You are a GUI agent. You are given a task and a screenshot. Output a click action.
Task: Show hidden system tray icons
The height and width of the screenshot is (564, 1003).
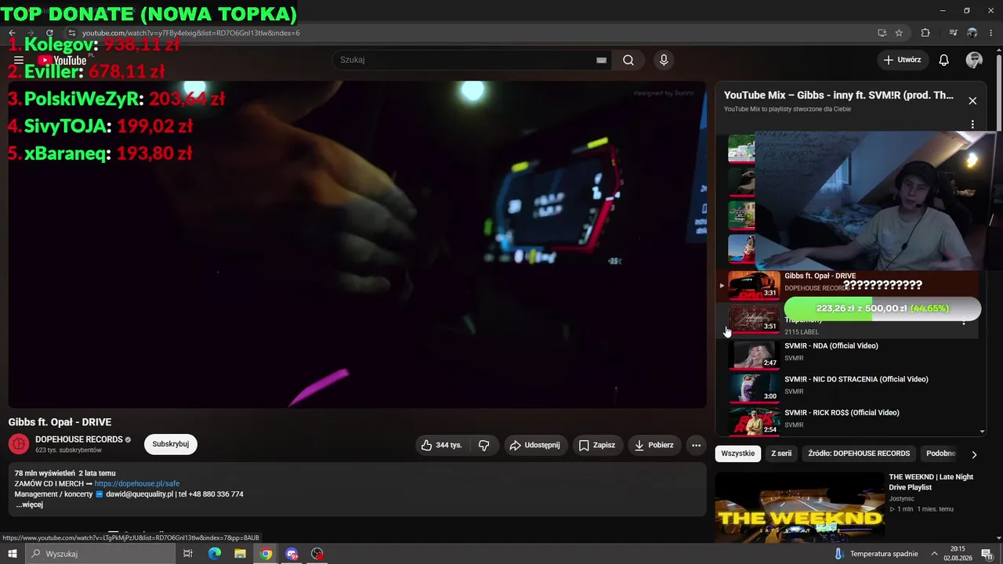click(934, 554)
